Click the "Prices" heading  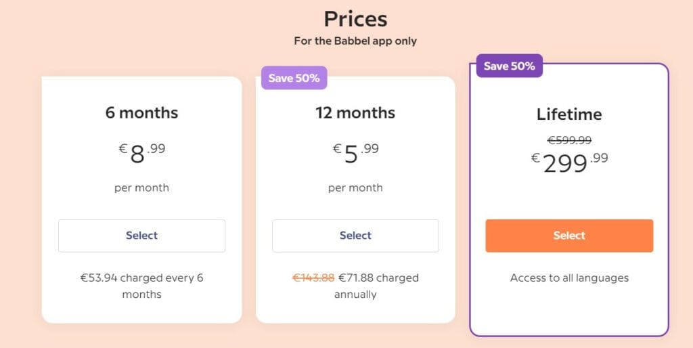[x=355, y=18]
